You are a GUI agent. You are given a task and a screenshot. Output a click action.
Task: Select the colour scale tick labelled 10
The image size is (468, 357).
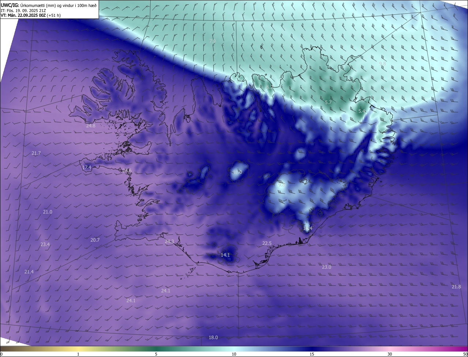tap(234, 354)
